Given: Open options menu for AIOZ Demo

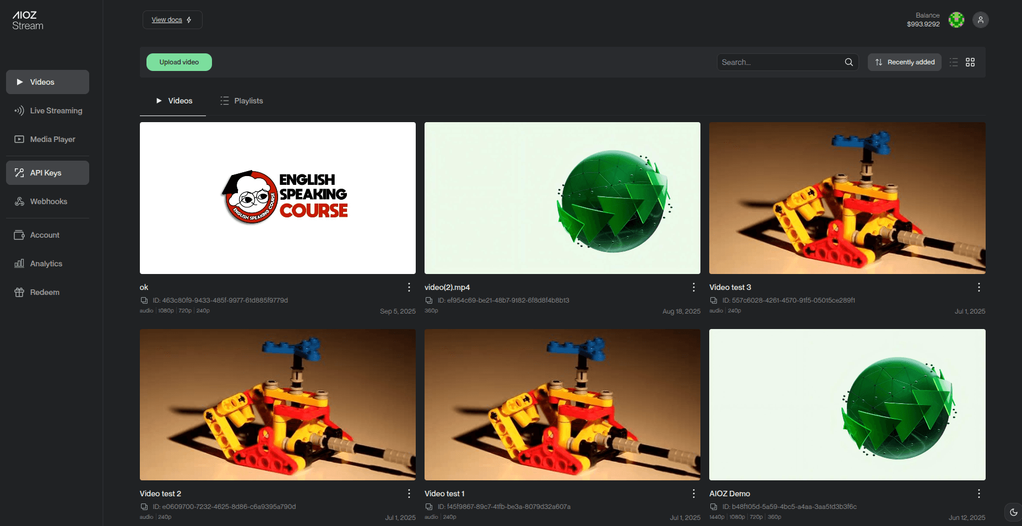Looking at the screenshot, I should click(x=978, y=494).
